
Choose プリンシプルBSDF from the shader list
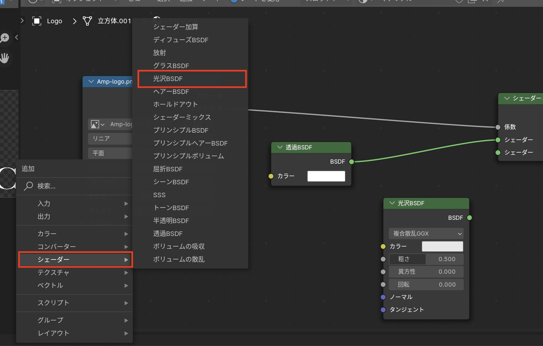[x=181, y=130]
